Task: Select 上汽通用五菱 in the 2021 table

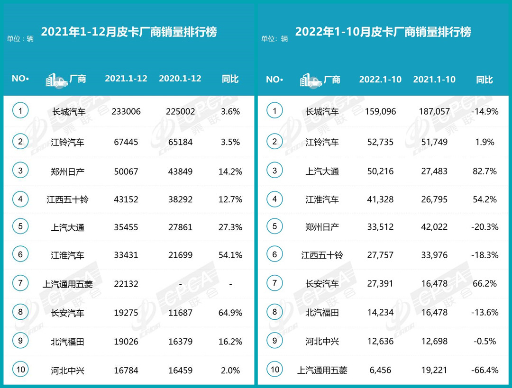Action: coord(68,284)
